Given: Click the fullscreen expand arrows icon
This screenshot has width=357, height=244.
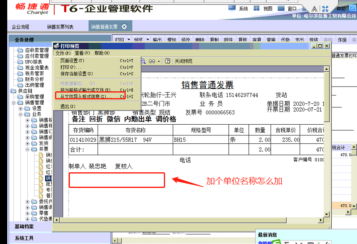Looking at the screenshot, I should point(325,9).
